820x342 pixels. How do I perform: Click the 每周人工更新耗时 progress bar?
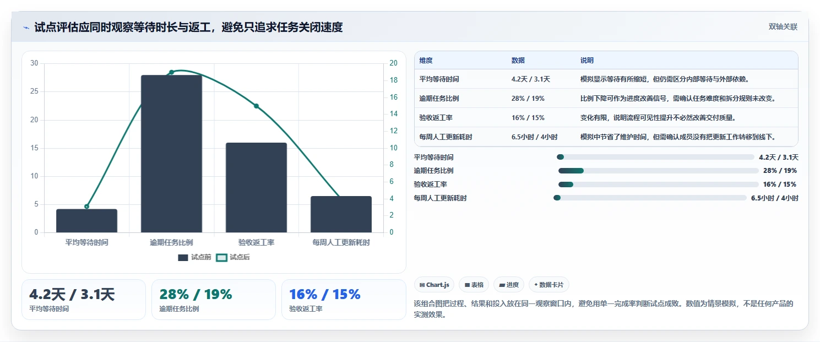coord(650,198)
